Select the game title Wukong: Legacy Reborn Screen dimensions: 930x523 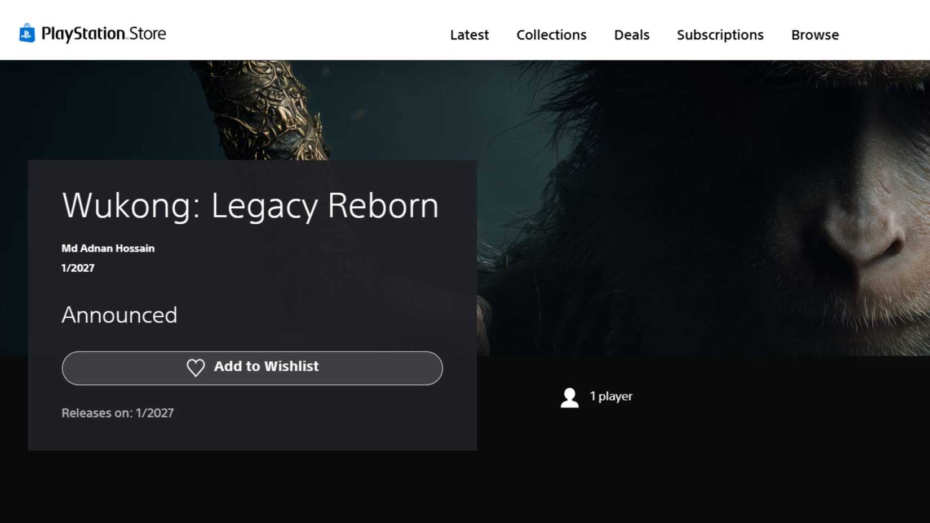[x=250, y=205]
